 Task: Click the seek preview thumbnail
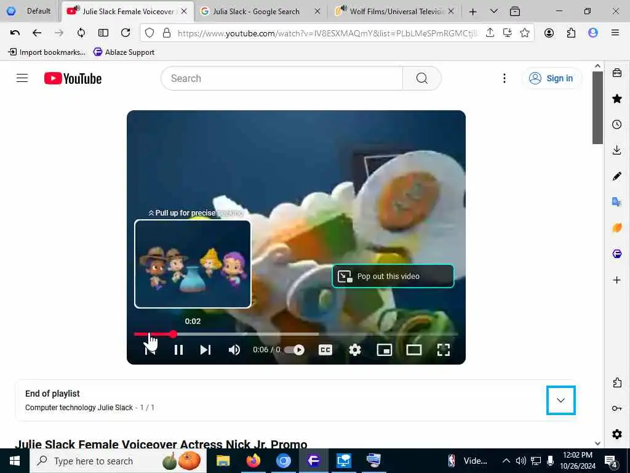pos(193,264)
